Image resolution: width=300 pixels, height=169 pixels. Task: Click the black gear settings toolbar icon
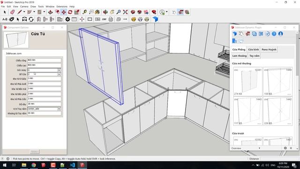tap(67, 19)
